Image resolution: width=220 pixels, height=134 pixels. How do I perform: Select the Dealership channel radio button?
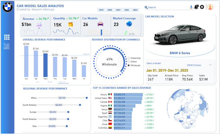[129, 58]
